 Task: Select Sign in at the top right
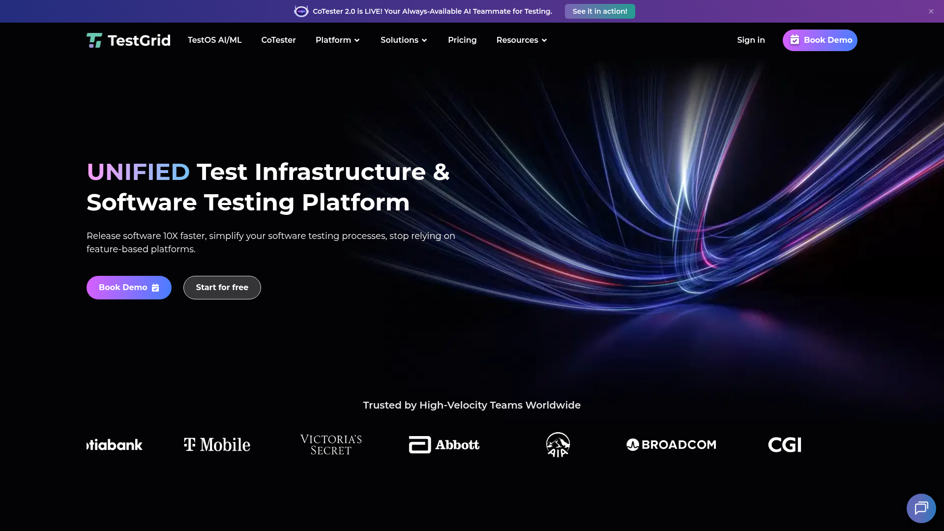[751, 40]
